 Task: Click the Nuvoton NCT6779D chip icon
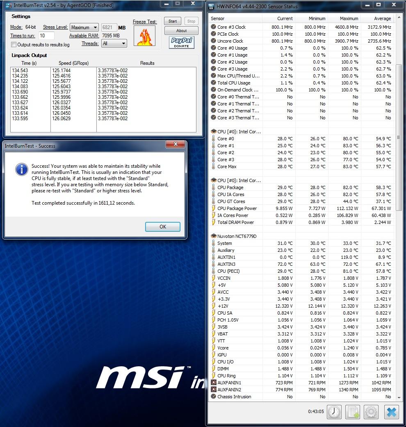214,236
